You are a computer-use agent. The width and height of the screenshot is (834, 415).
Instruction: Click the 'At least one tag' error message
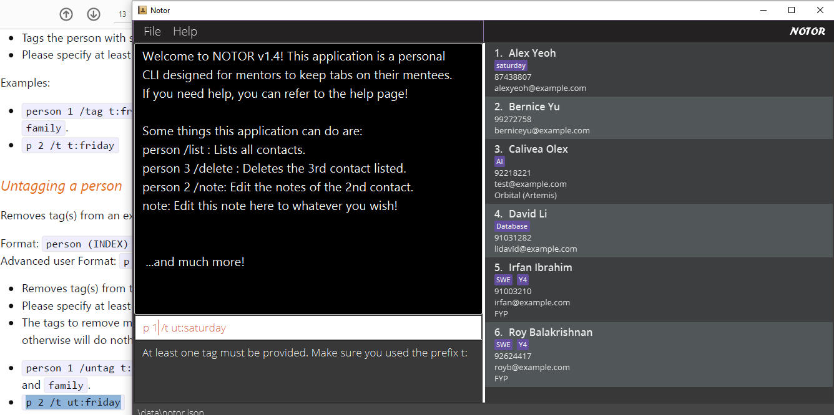coord(305,353)
